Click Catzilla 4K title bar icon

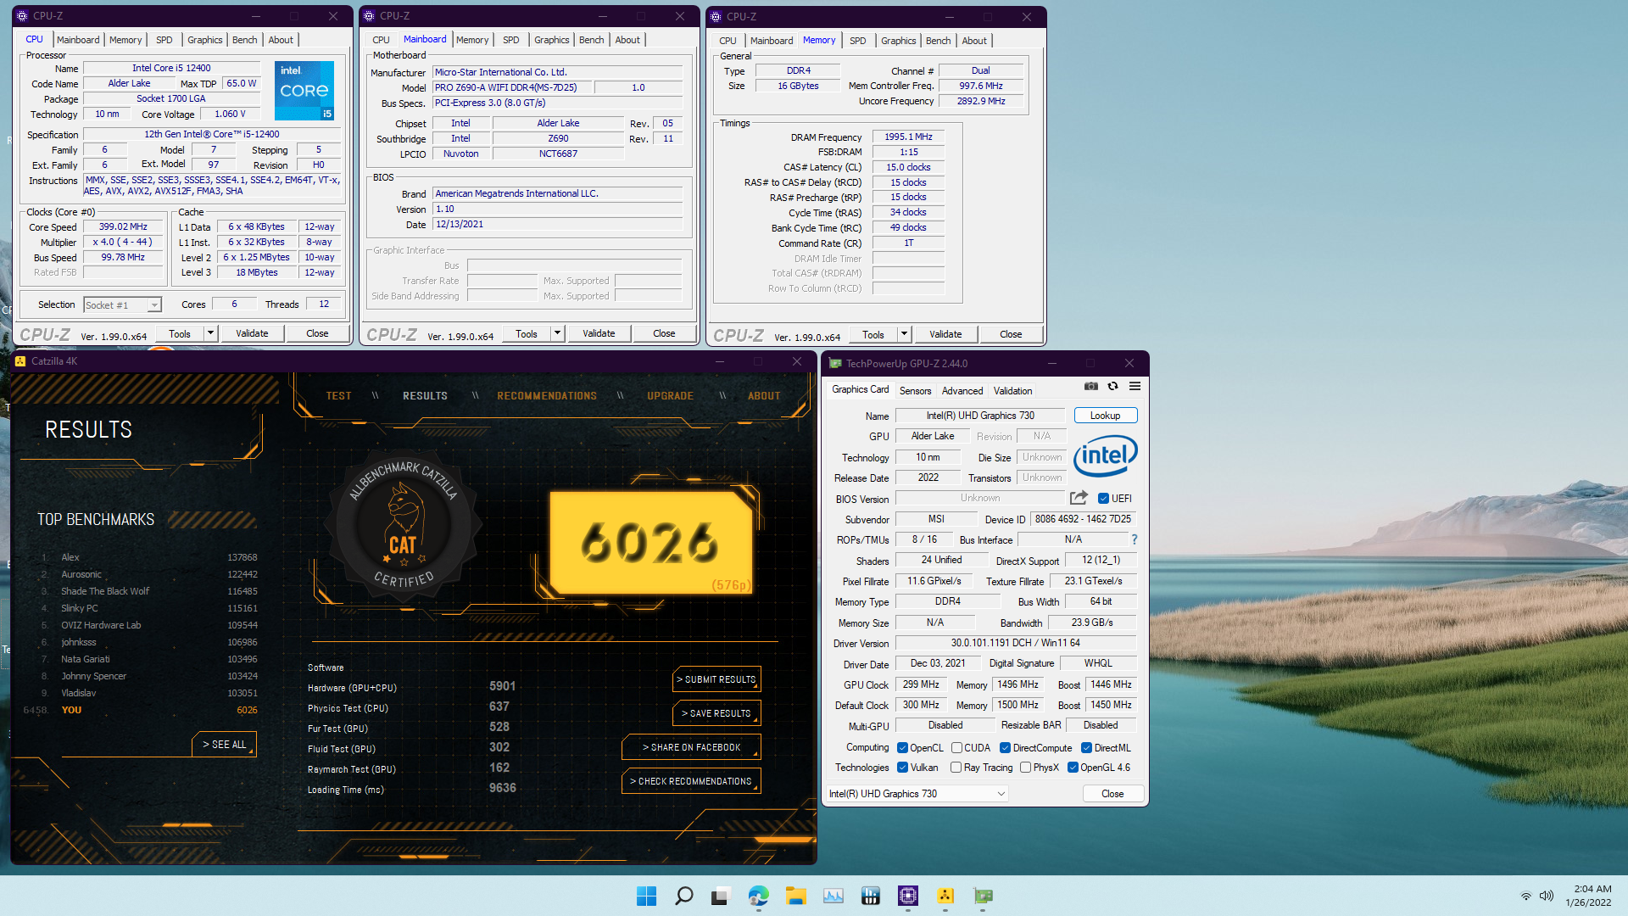(20, 361)
